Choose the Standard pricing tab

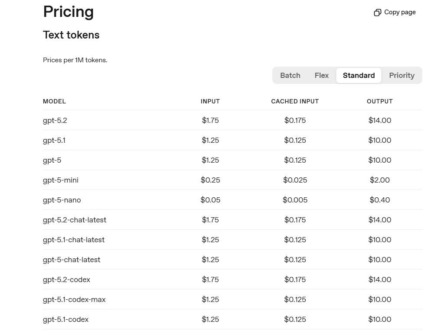[x=359, y=75]
